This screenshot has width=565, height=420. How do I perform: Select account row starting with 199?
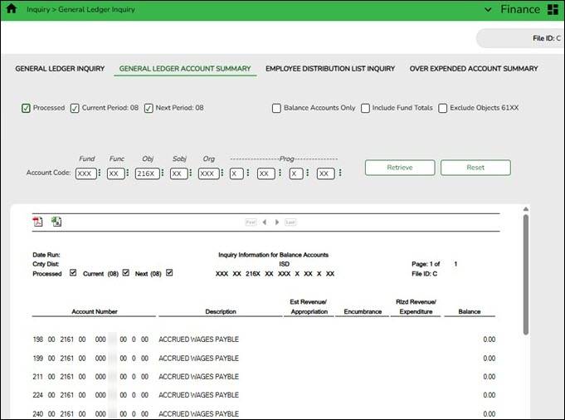[x=264, y=359]
